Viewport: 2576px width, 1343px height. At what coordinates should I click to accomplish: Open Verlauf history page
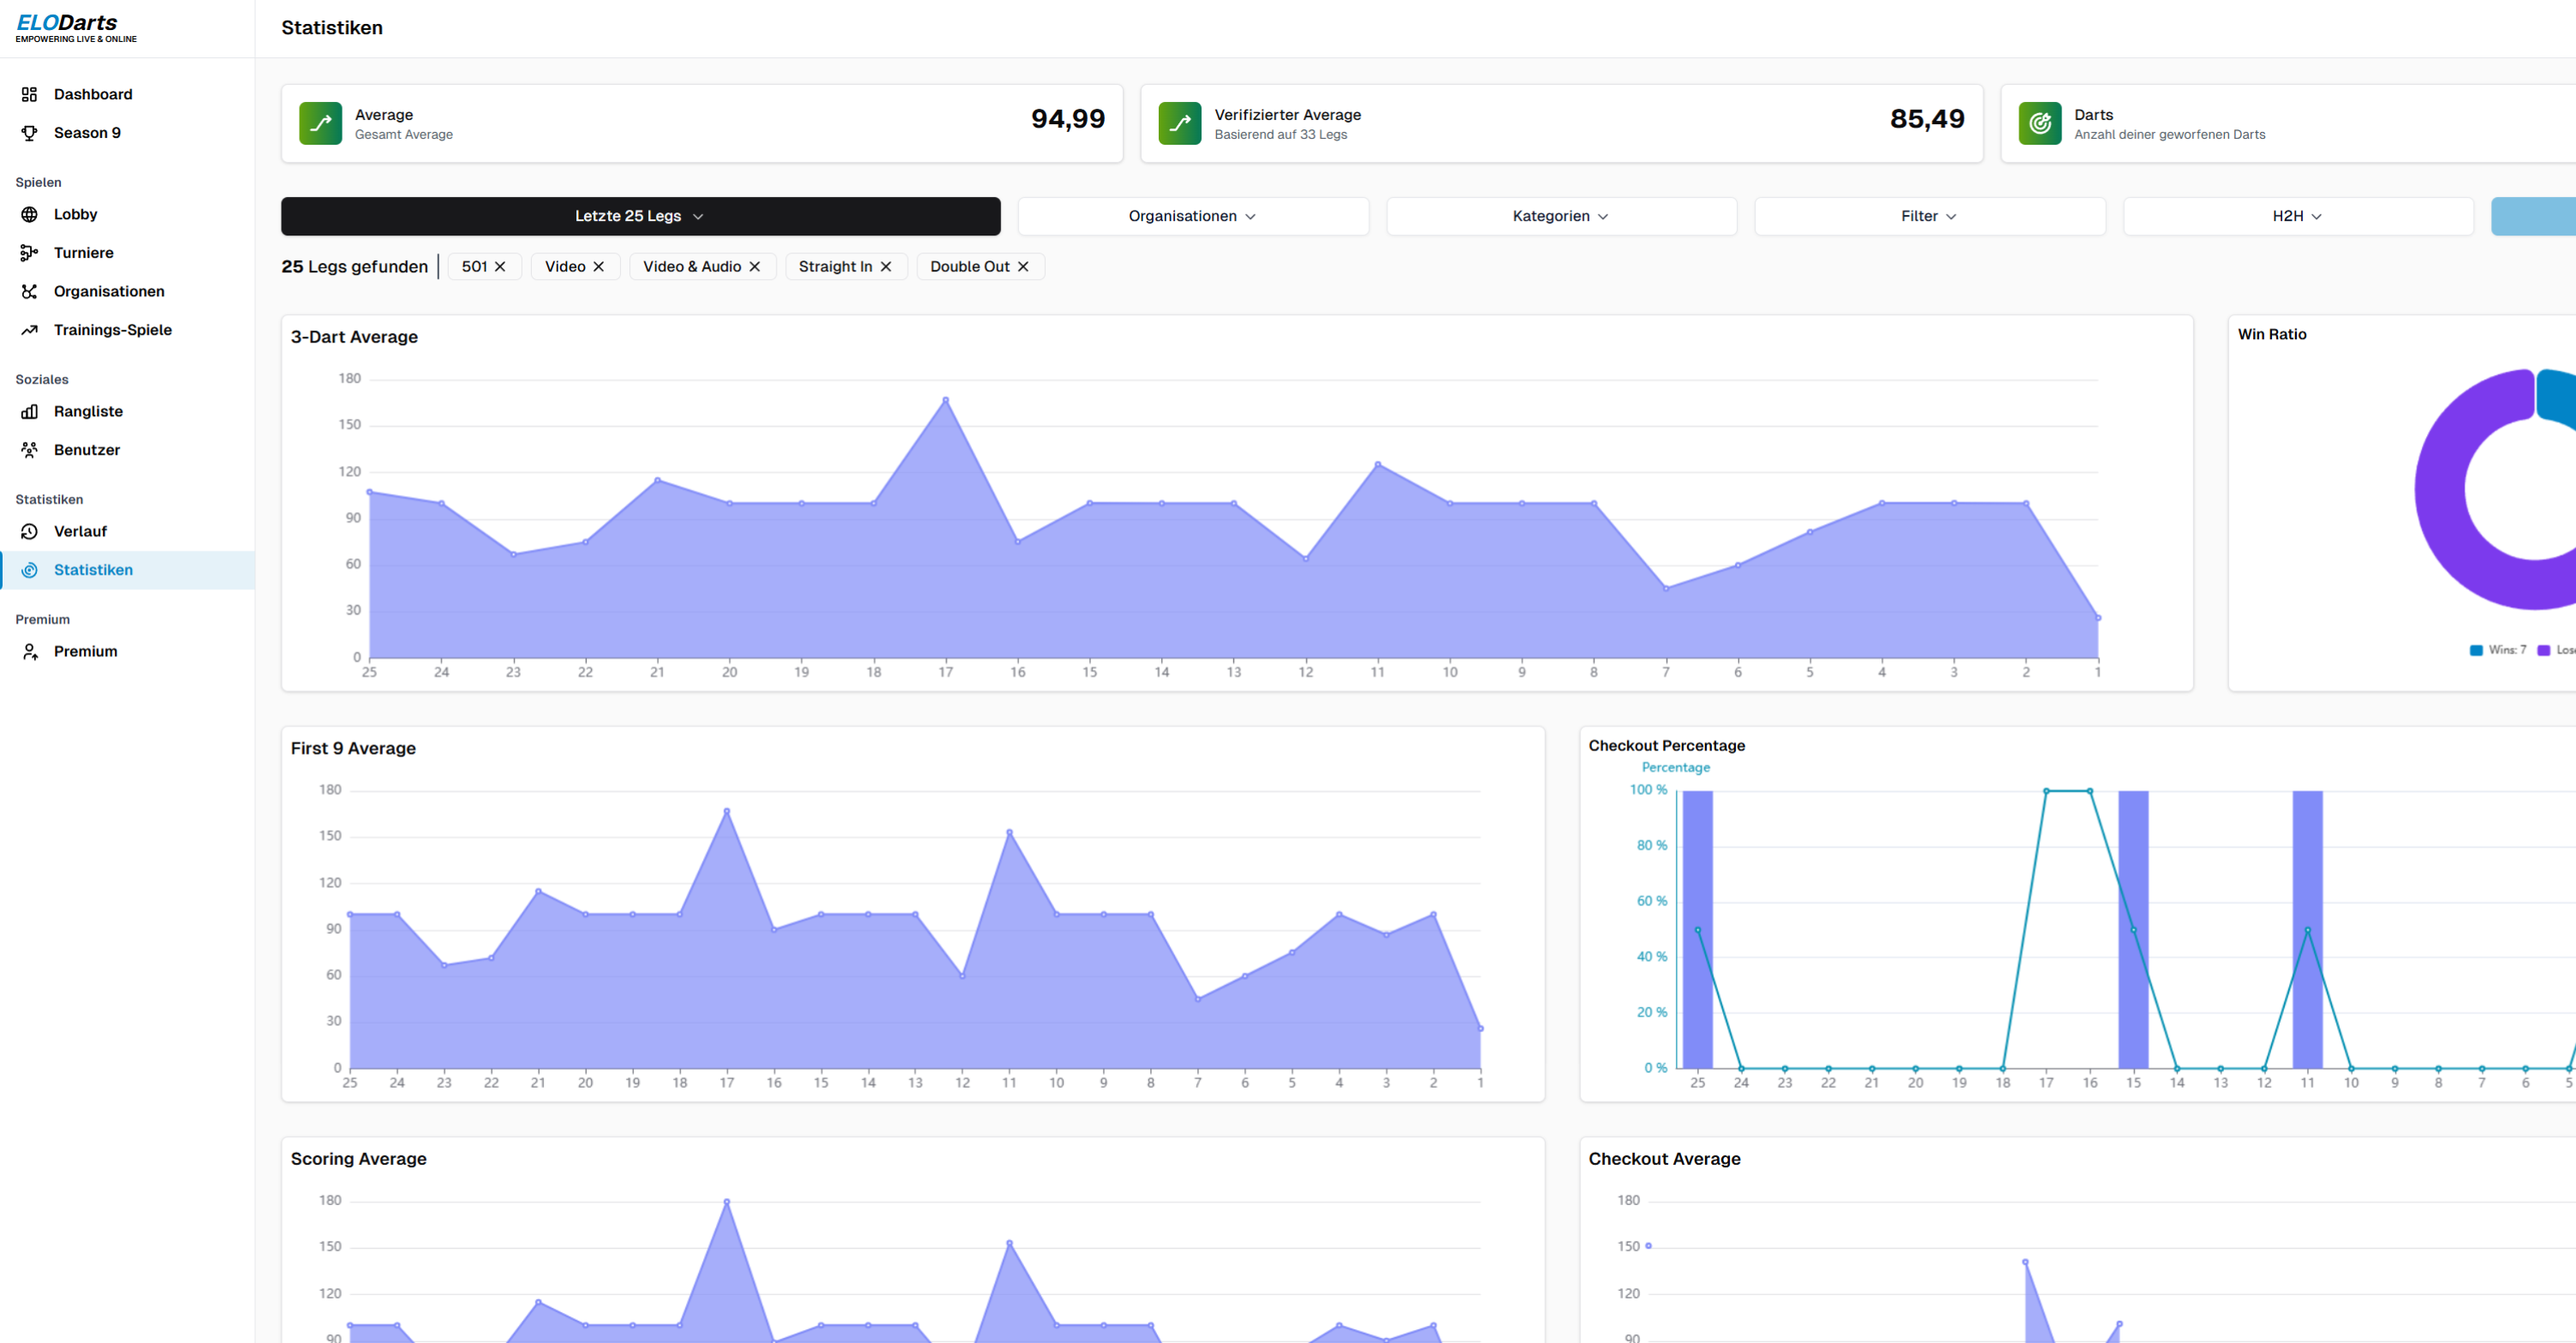click(x=127, y=531)
